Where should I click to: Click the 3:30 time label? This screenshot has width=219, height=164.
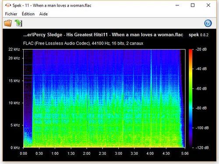(134, 154)
